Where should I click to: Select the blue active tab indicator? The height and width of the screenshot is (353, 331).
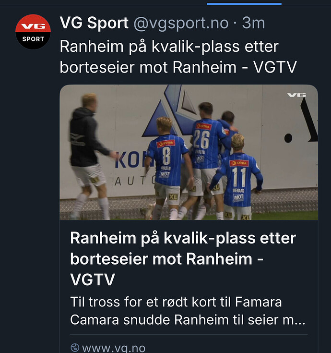click(x=244, y=3)
